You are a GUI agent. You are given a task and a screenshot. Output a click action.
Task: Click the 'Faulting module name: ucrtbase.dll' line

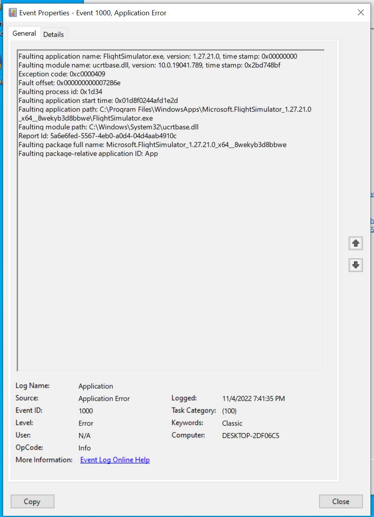(x=150, y=65)
